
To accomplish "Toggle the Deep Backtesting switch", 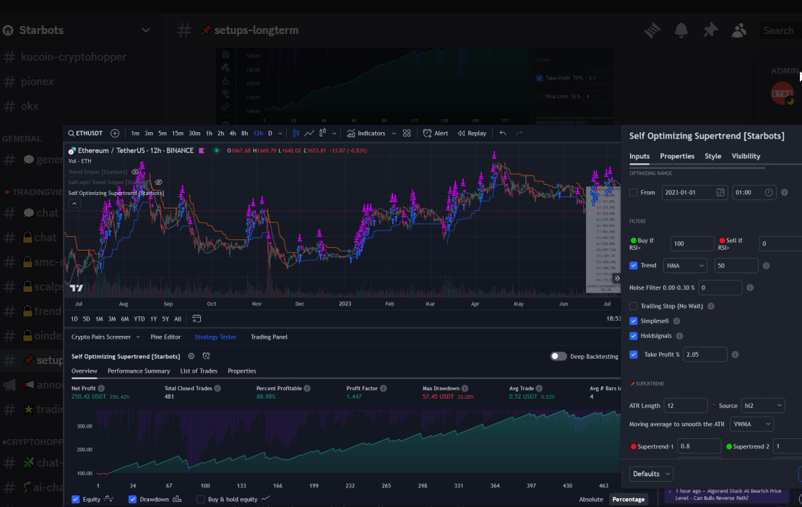I will 559,356.
